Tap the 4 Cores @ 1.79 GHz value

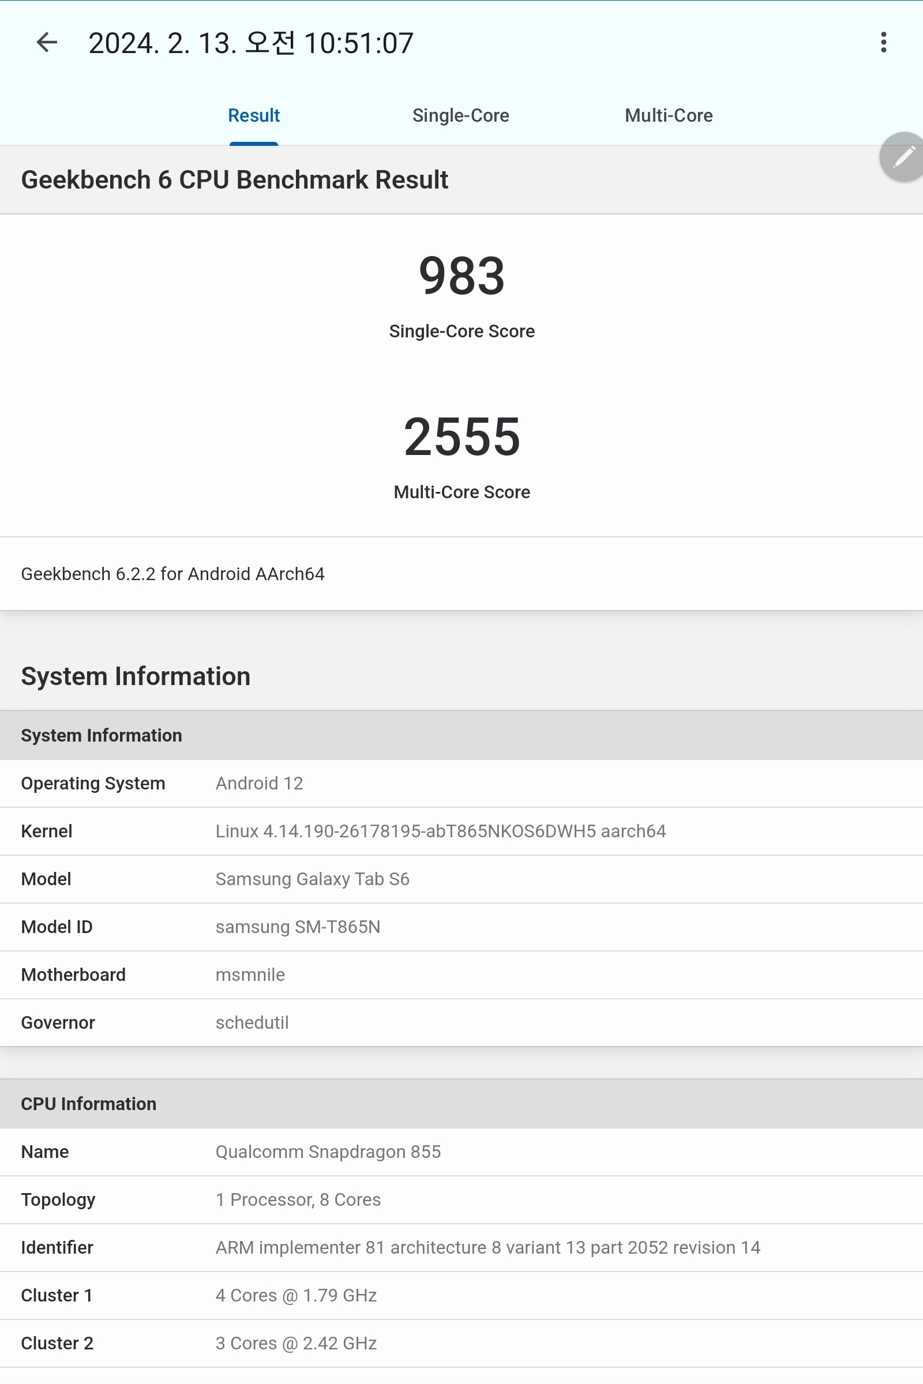coord(295,1295)
